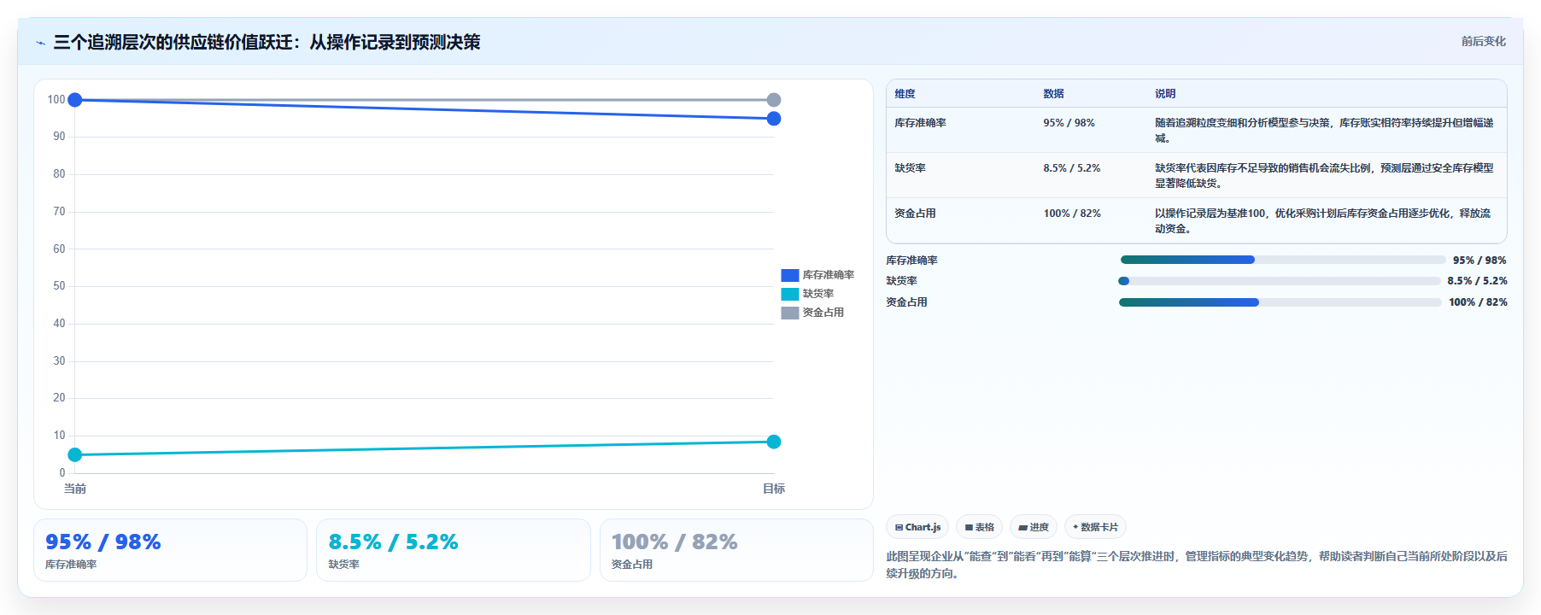Click the 当前 x-axis label
Viewport: 1541px width, 615px height.
(75, 489)
